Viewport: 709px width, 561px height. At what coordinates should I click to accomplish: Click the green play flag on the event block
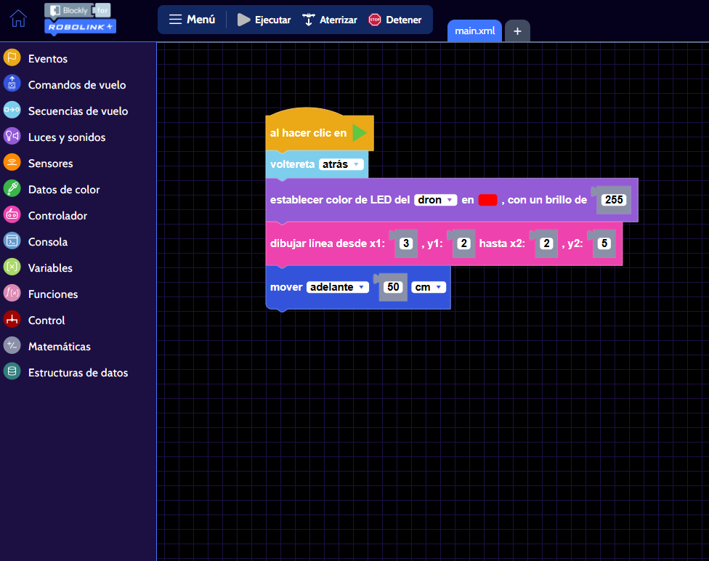(360, 133)
